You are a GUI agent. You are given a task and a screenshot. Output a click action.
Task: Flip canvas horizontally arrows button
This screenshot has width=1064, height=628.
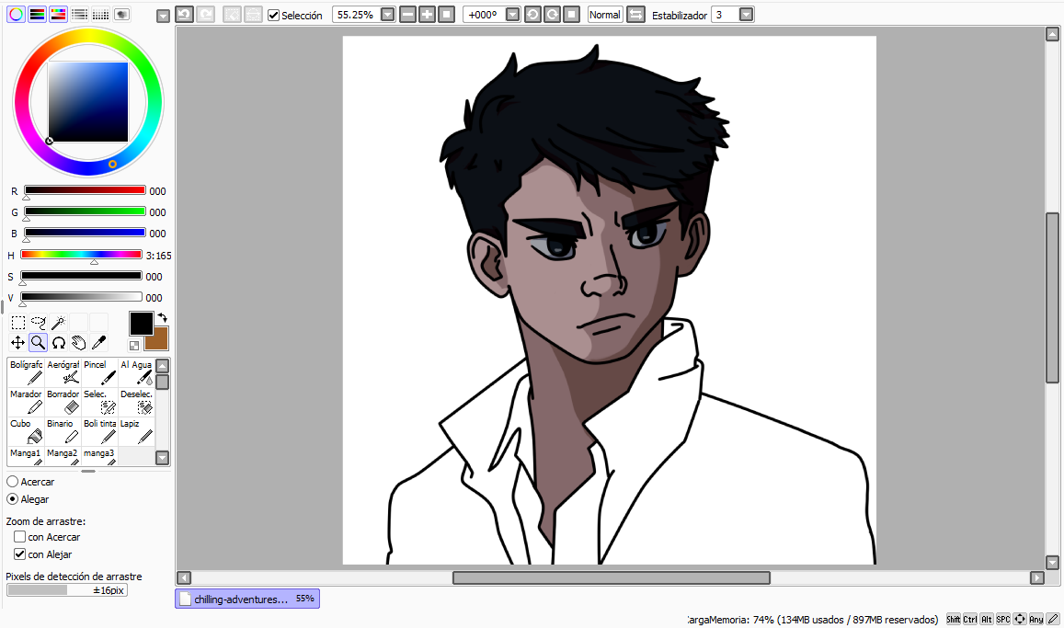[635, 14]
